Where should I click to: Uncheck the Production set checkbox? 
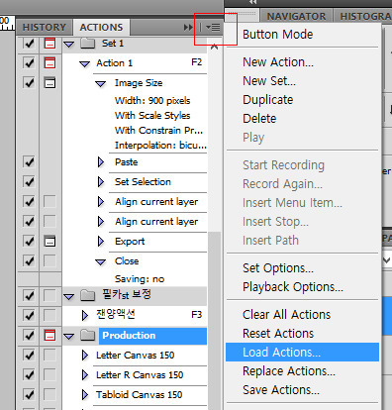[x=29, y=335]
